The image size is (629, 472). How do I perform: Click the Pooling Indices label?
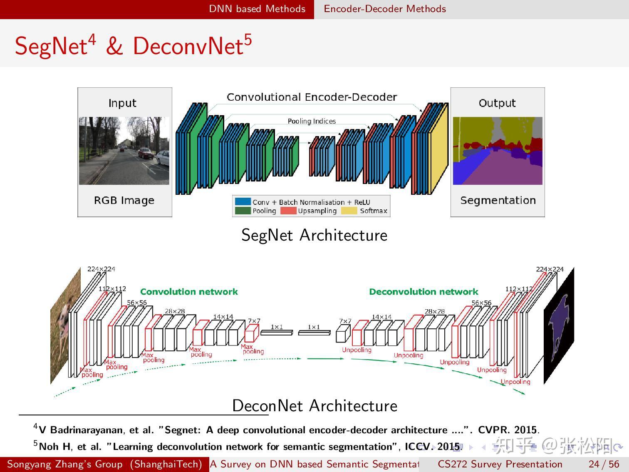coord(312,121)
